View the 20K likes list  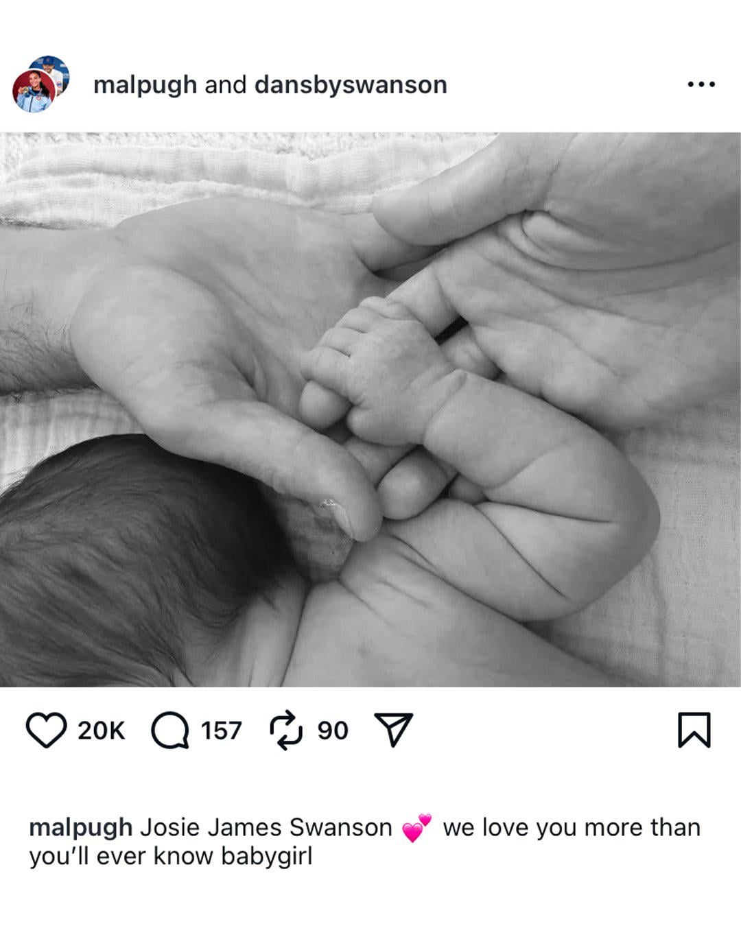point(101,731)
